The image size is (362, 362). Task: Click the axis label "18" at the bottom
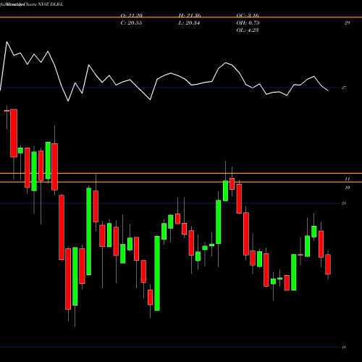pos(344,348)
